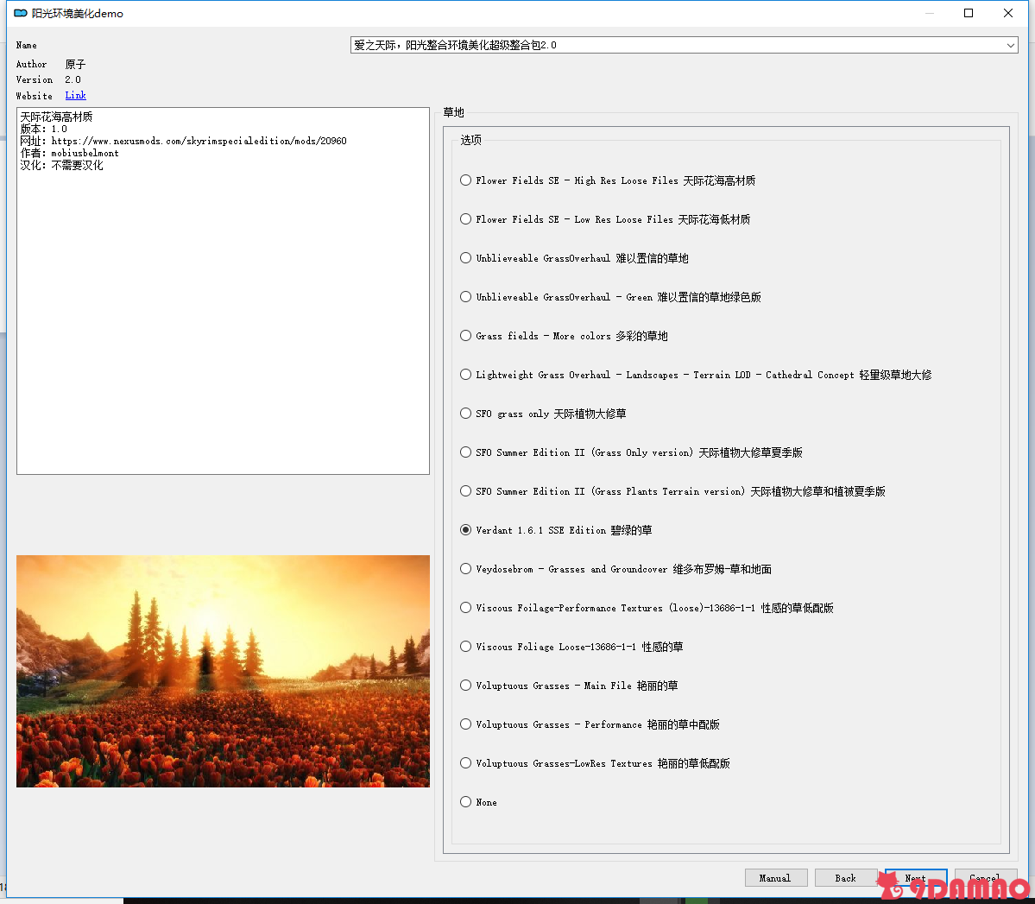
Task: Pick SFO Summer Edition II Grass Only
Action: pos(466,452)
